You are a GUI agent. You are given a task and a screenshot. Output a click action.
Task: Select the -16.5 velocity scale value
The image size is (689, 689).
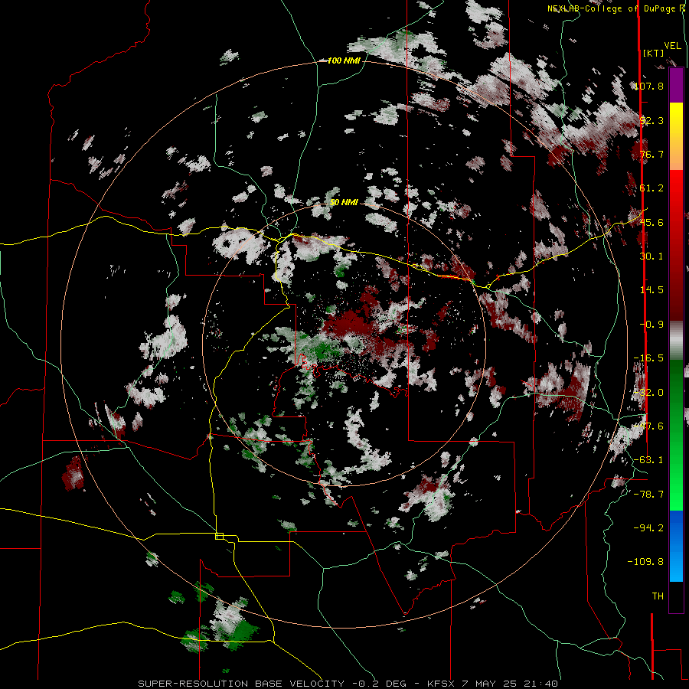click(649, 358)
